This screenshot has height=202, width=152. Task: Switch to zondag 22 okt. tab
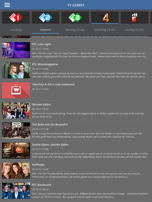pyautogui.click(x=135, y=30)
